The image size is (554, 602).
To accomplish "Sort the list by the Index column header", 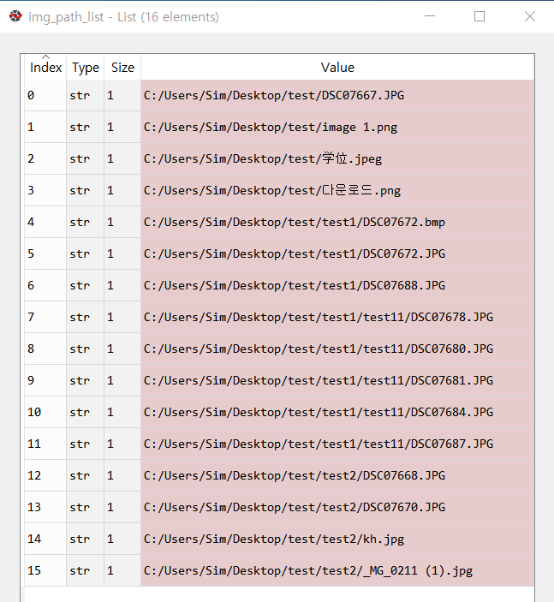I will [45, 68].
